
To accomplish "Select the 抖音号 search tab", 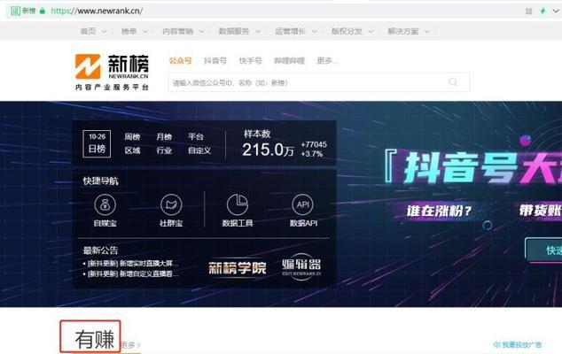I will pyautogui.click(x=215, y=60).
